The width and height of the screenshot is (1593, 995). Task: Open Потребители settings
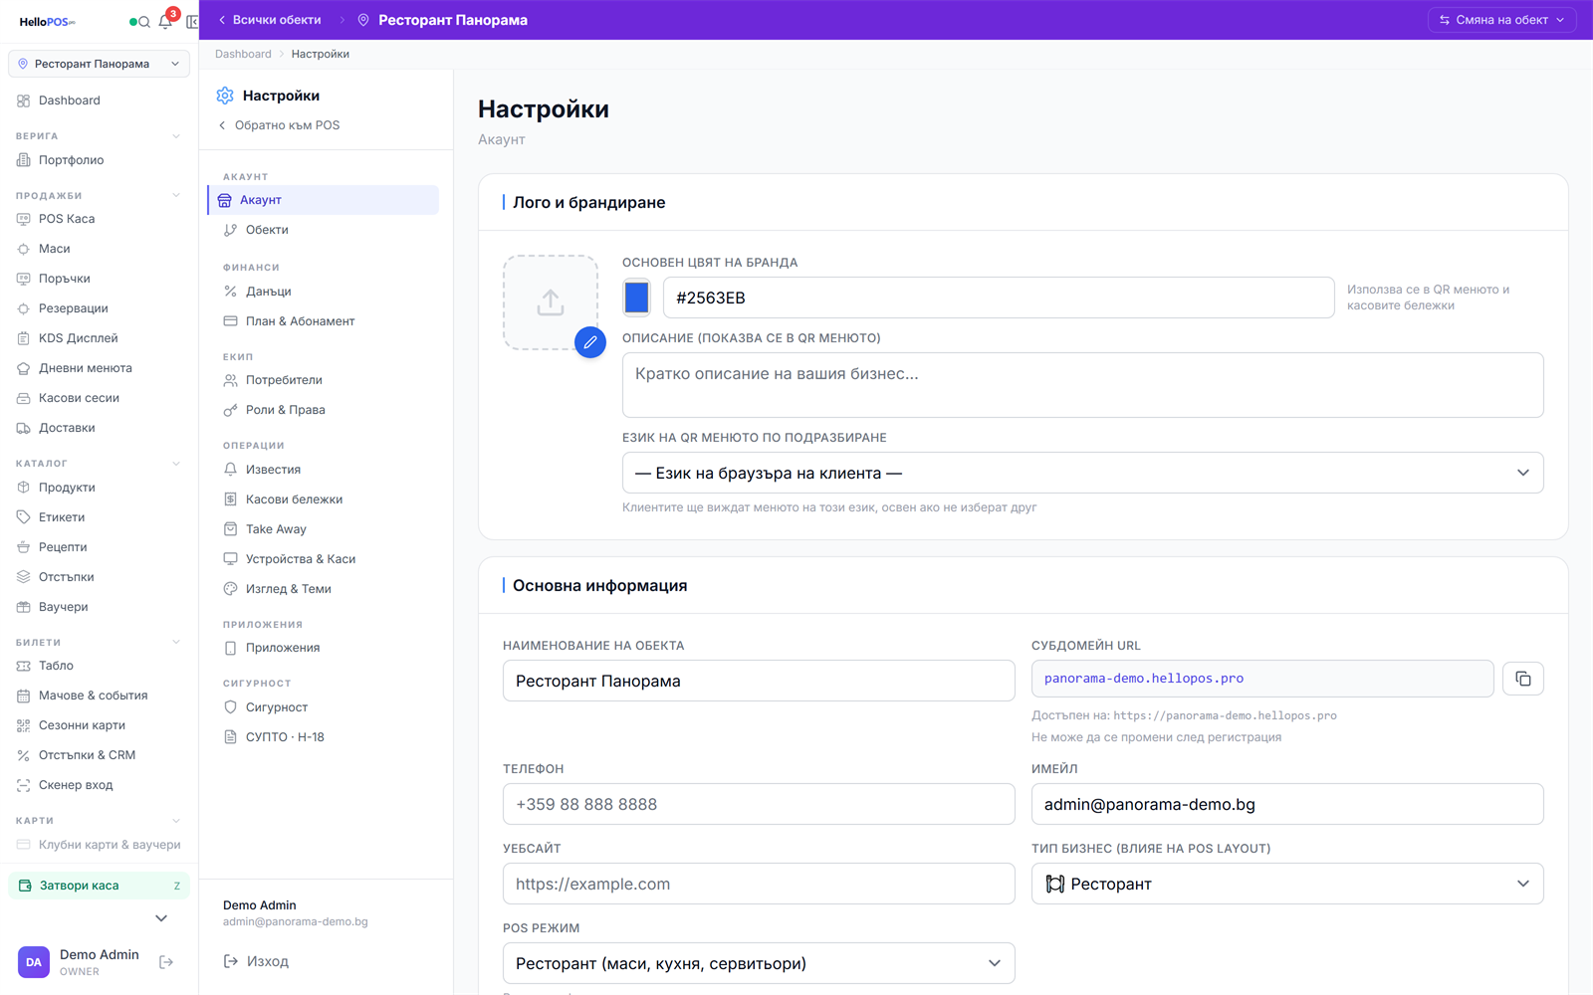click(323, 380)
